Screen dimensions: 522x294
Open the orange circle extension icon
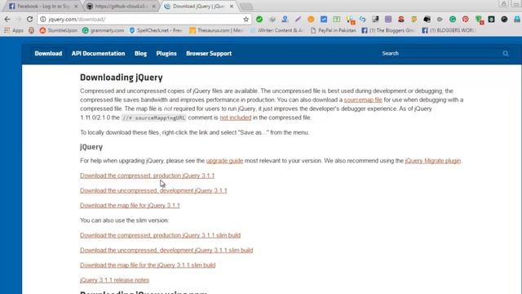tap(311, 20)
